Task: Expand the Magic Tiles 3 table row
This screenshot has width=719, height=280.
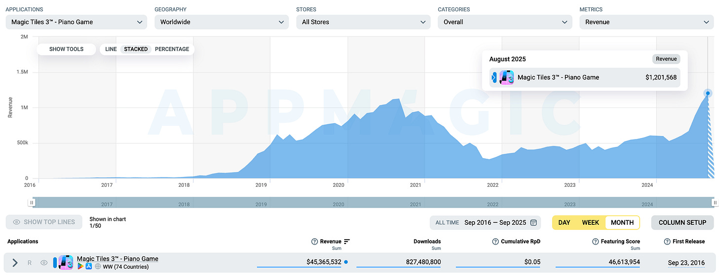Action: (15, 263)
